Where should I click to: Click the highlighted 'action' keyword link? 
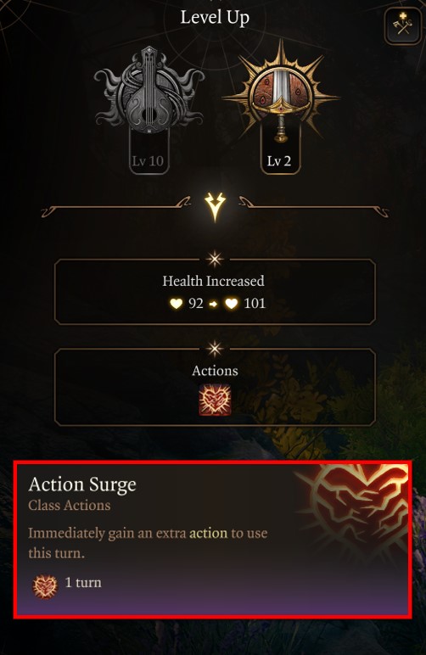[x=209, y=534]
